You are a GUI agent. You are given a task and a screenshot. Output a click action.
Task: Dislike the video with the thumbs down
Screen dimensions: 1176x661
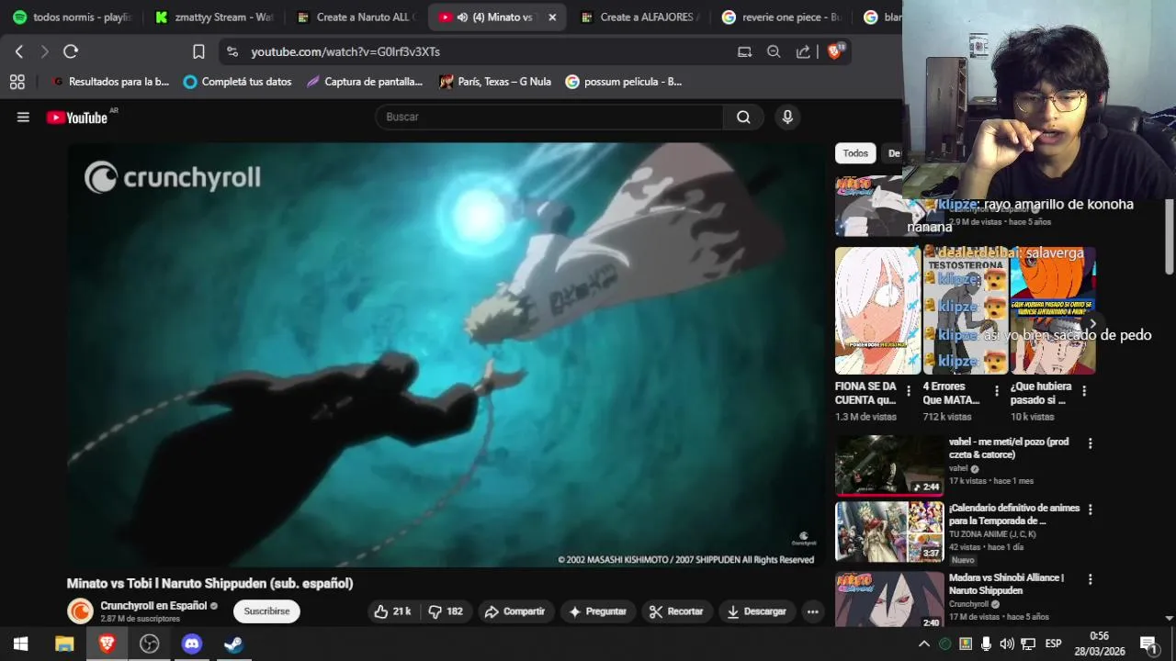445,611
